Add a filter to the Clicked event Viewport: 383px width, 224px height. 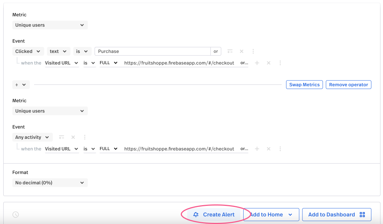click(x=230, y=51)
